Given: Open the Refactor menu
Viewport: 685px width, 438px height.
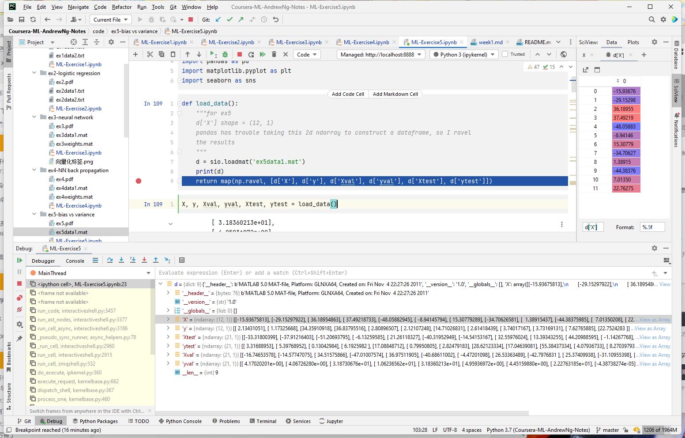Looking at the screenshot, I should tap(122, 7).
